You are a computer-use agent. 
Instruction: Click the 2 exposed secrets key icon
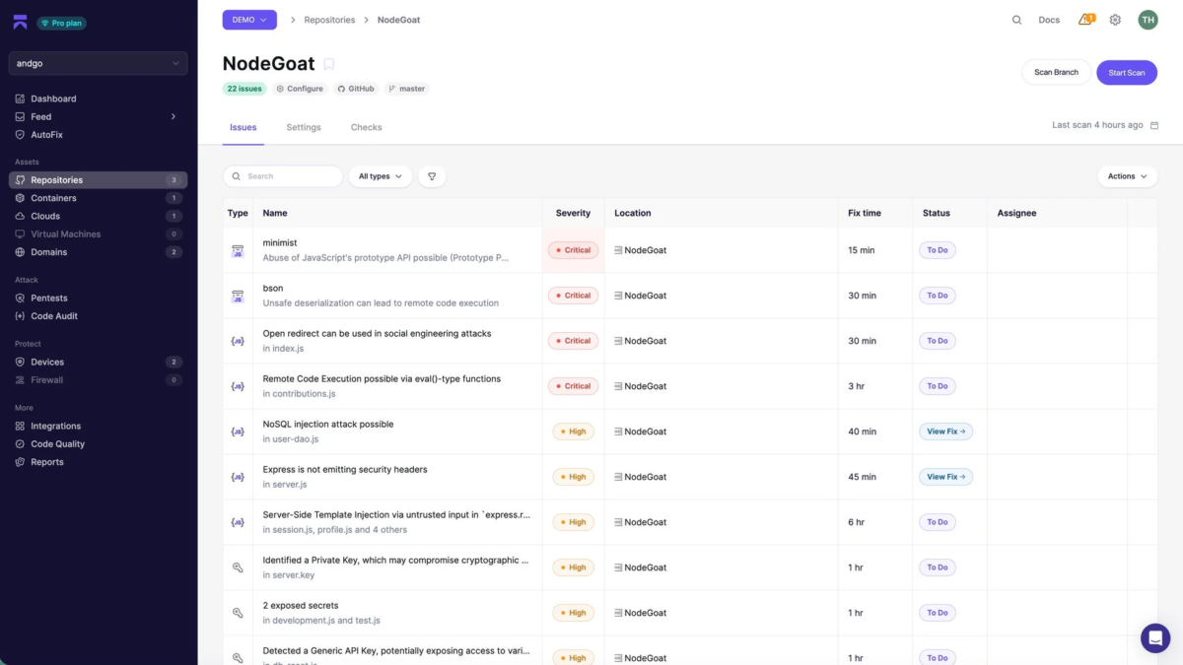pos(238,613)
